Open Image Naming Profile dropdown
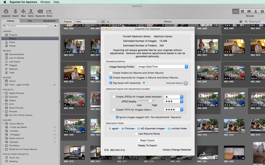The image size is (265, 165). tap(162, 67)
